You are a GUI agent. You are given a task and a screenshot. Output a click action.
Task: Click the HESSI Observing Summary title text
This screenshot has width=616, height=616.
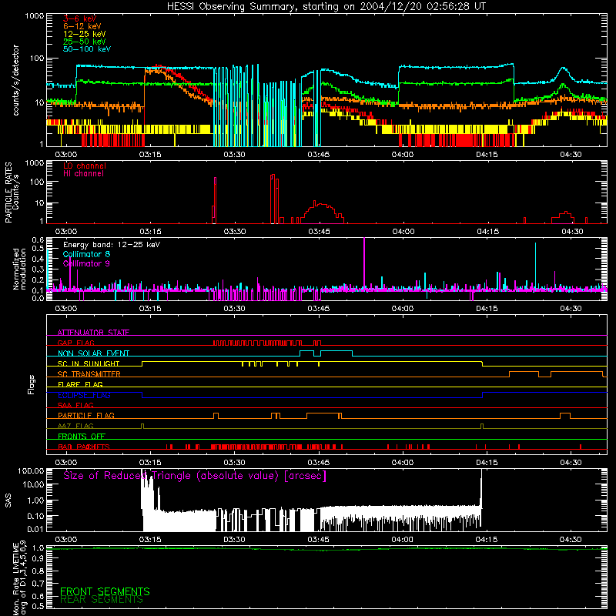[x=326, y=7]
